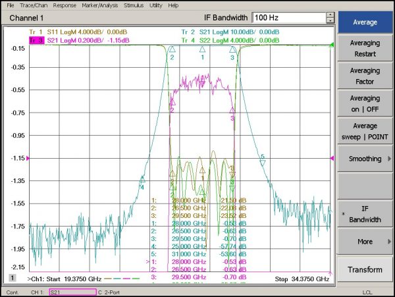Image resolution: width=395 pixels, height=297 pixels.
Task: Click marker readout 3: 29.500 GHz -23.52 dB
Action: tap(199, 215)
